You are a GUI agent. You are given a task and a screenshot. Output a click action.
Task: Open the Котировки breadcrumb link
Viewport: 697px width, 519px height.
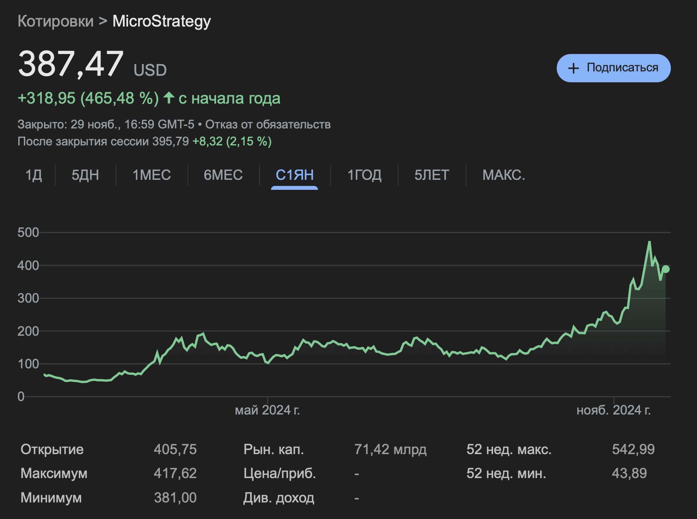55,21
